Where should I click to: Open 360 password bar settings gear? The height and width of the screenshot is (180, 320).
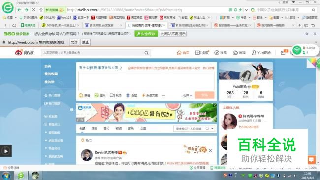click(x=307, y=34)
